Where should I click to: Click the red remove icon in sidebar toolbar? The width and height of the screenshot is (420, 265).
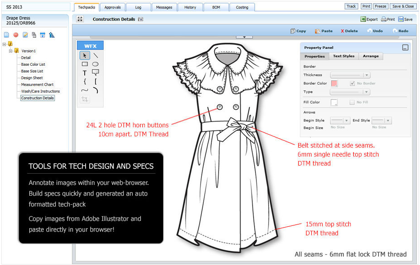point(16,35)
